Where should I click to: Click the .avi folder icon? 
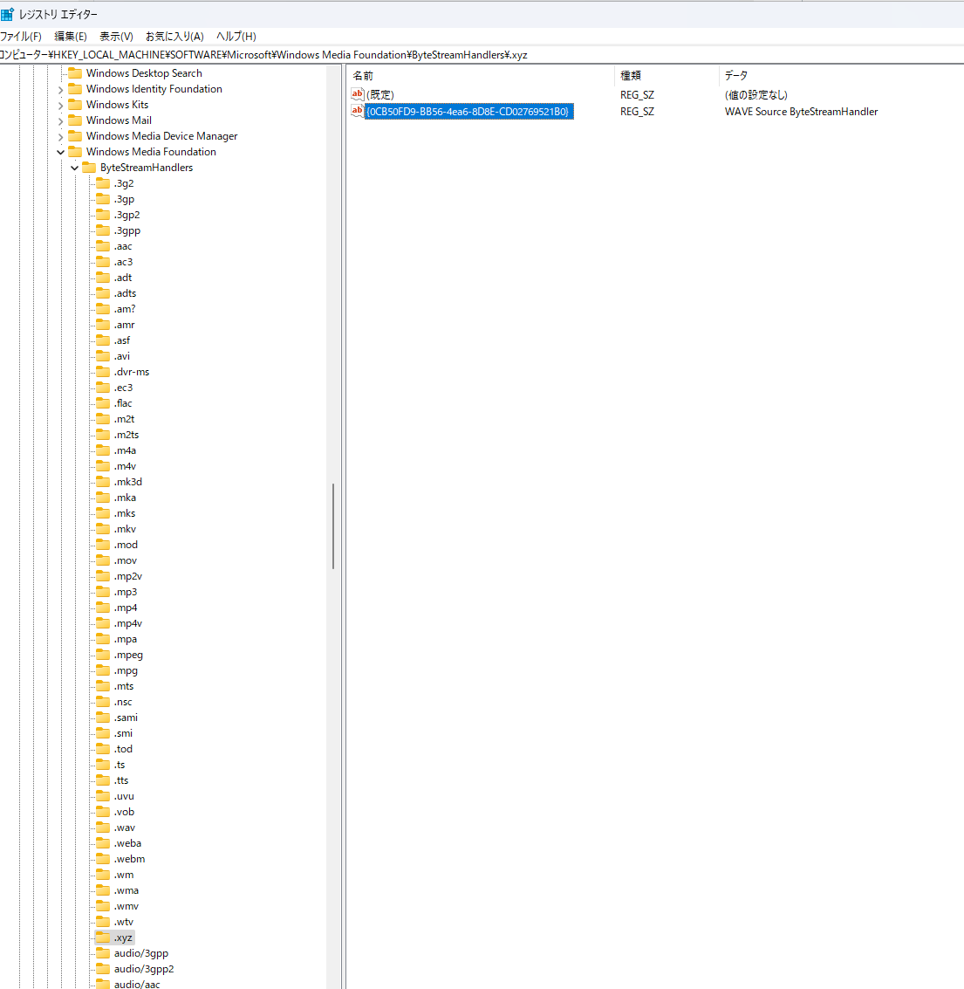[103, 356]
